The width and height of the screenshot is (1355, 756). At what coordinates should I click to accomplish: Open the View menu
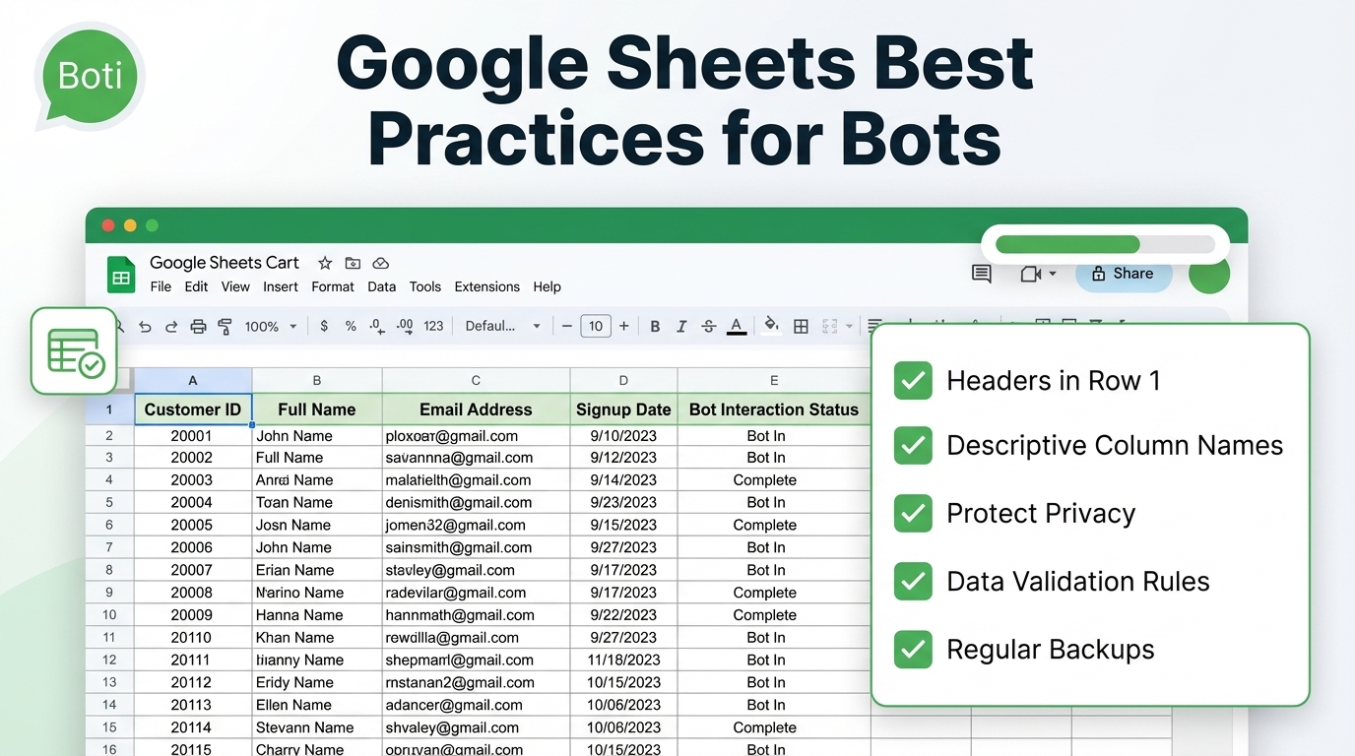point(235,286)
